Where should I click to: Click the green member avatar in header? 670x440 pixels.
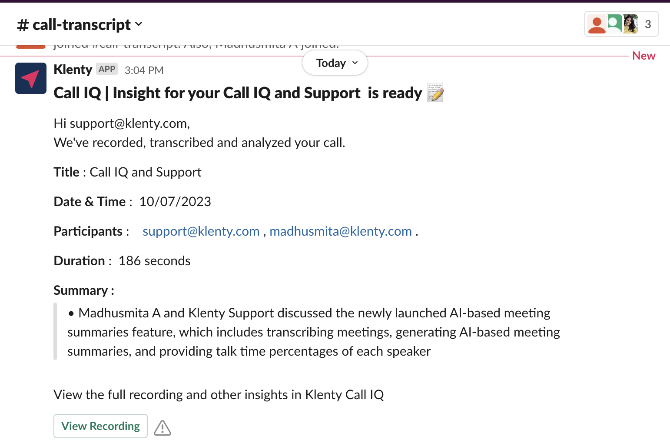pyautogui.click(x=614, y=23)
